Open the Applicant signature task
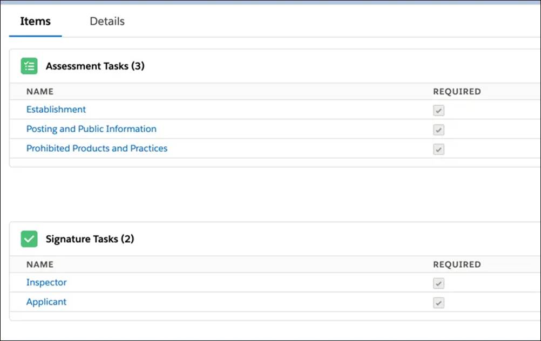Screen dimensions: 541x341 tap(46, 302)
